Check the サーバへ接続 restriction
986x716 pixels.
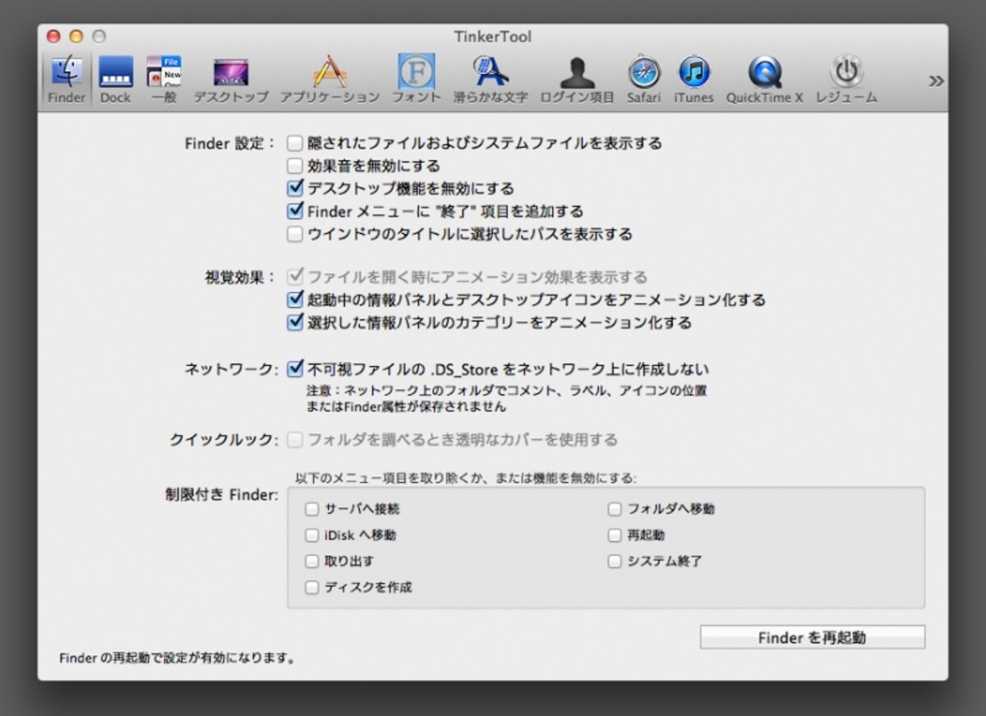(x=311, y=509)
